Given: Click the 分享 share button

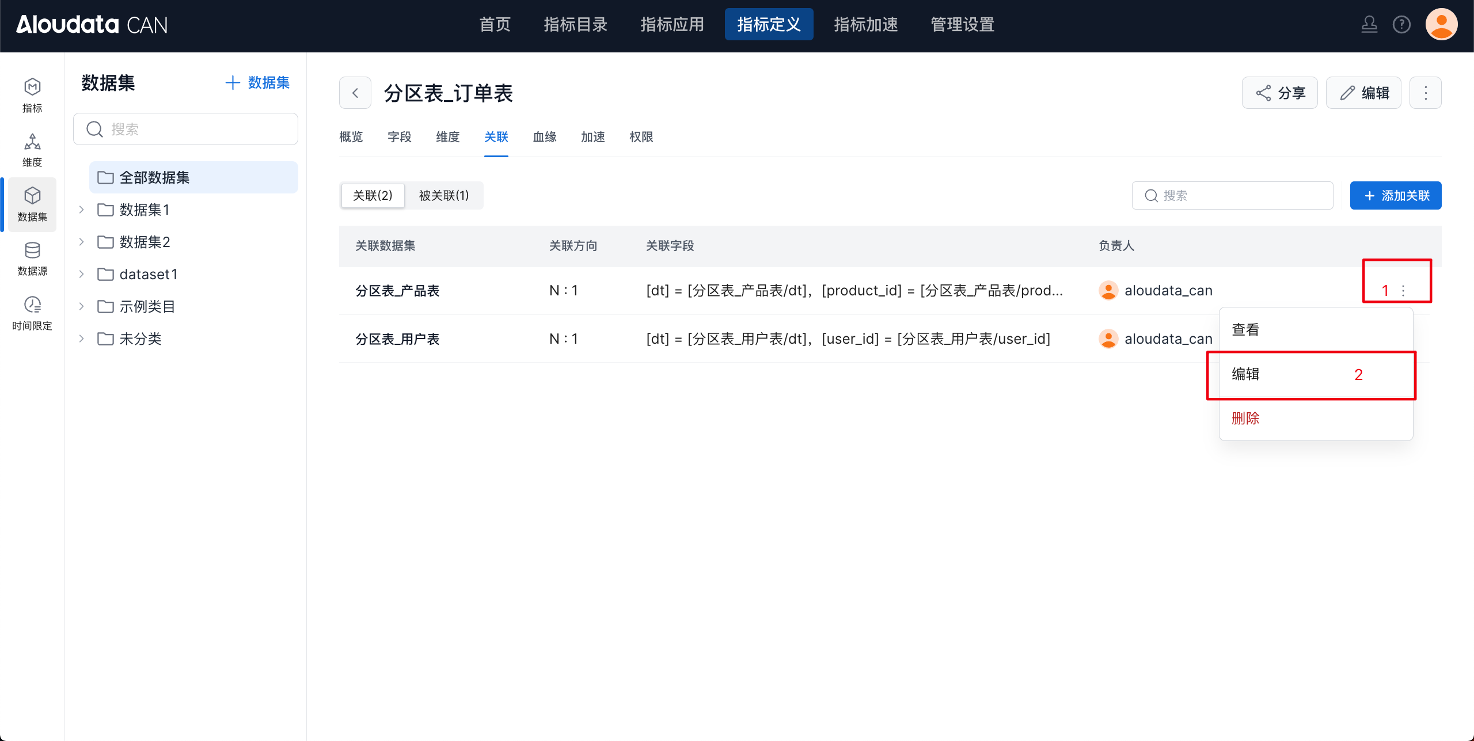Looking at the screenshot, I should [x=1279, y=93].
